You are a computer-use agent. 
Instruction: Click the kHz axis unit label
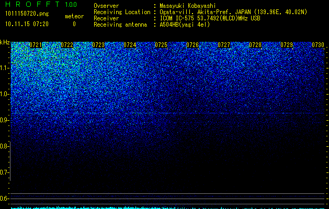click(x=5, y=42)
